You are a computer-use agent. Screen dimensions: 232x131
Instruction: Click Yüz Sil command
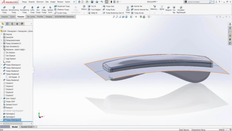92,7
